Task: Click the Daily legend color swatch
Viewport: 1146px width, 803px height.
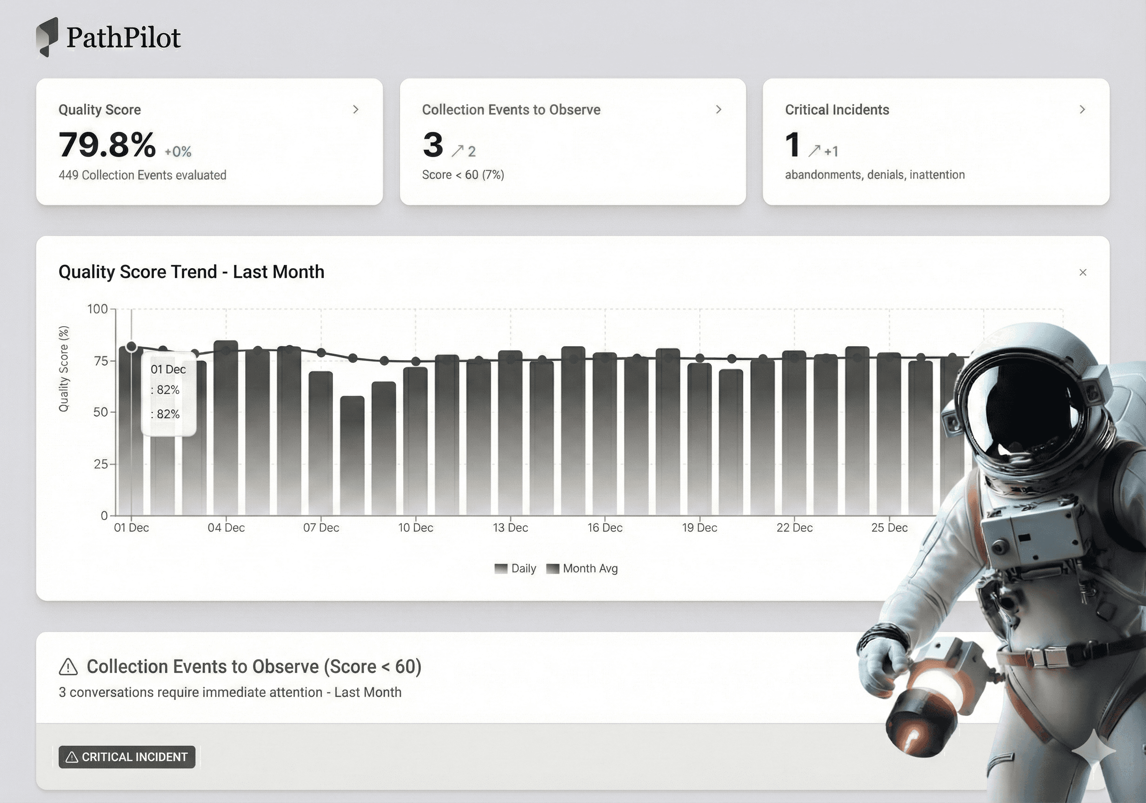Action: pyautogui.click(x=500, y=569)
